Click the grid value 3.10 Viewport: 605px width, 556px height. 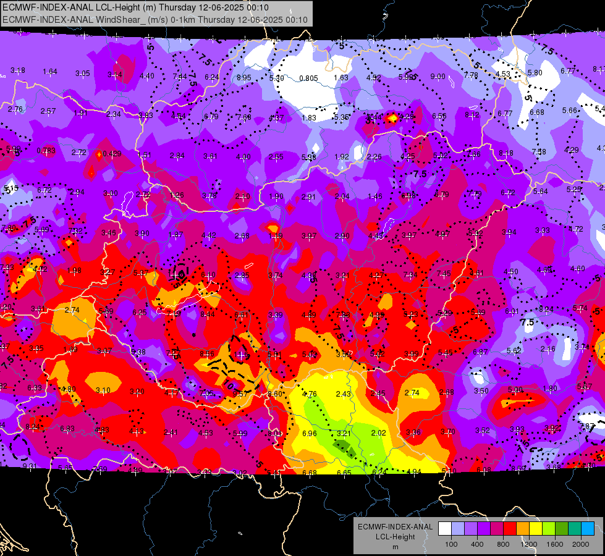pyautogui.click(x=103, y=390)
